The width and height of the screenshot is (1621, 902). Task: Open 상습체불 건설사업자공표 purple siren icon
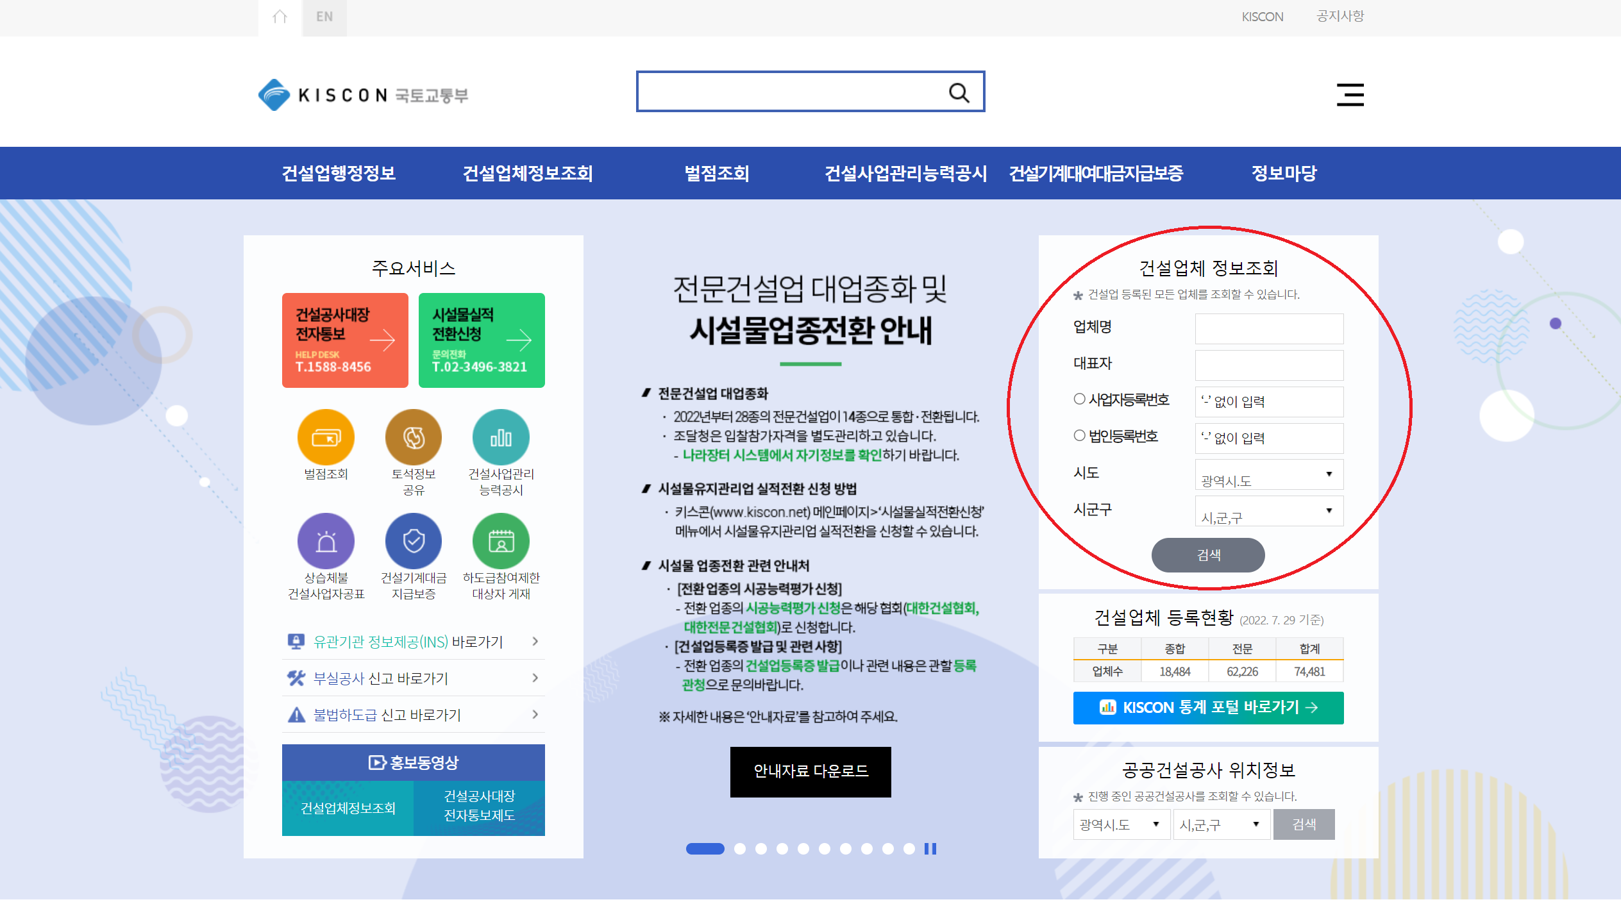326,541
